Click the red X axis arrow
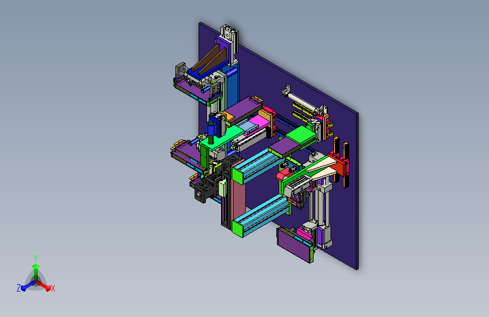The height and width of the screenshot is (317, 489). coord(43,285)
